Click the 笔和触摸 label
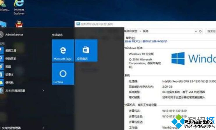Screen dimensions: 216x130 tap(134, 97)
